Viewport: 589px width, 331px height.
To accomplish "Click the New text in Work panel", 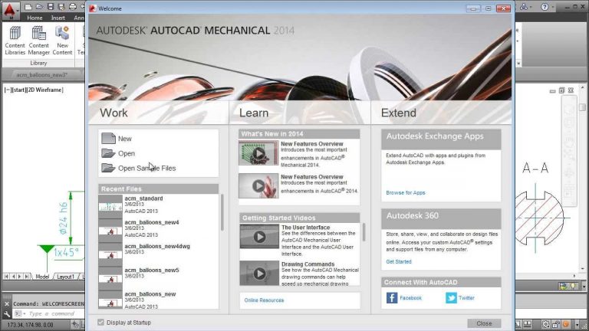I will [x=125, y=139].
